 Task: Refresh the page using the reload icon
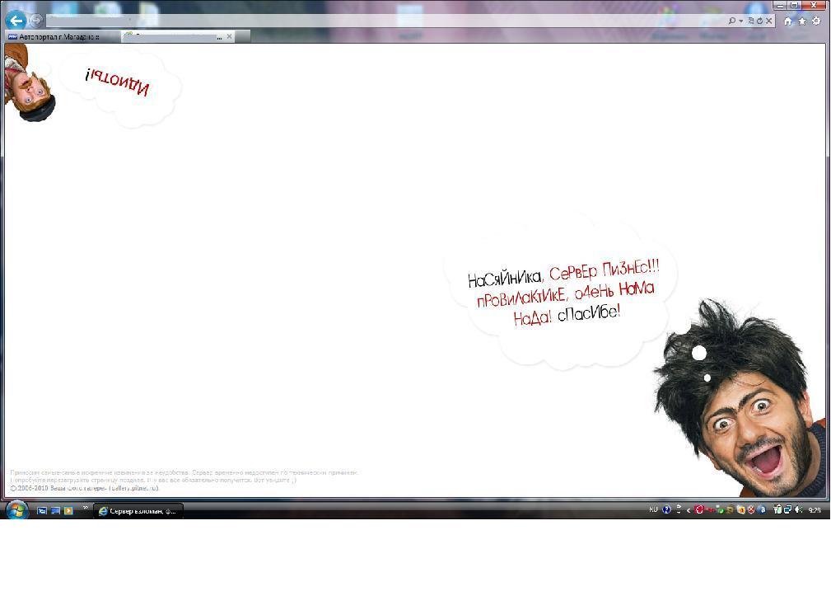pos(759,21)
